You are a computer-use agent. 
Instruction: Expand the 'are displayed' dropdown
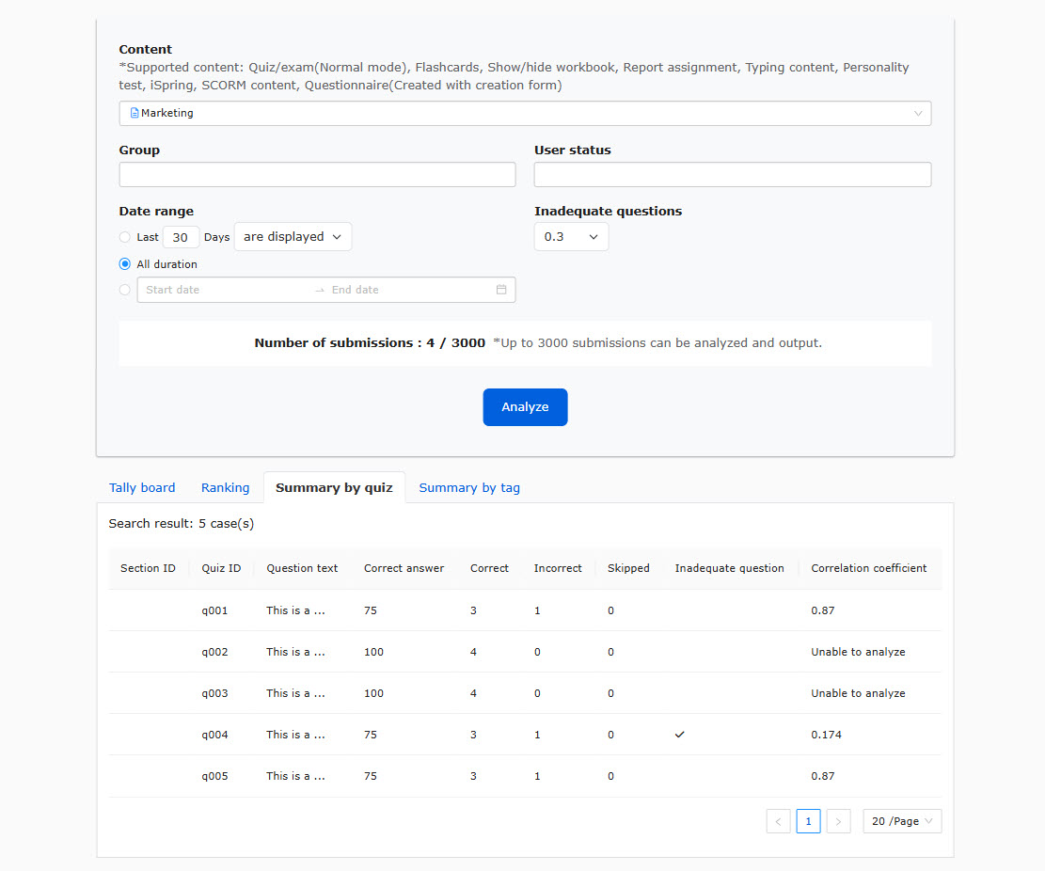pos(293,237)
